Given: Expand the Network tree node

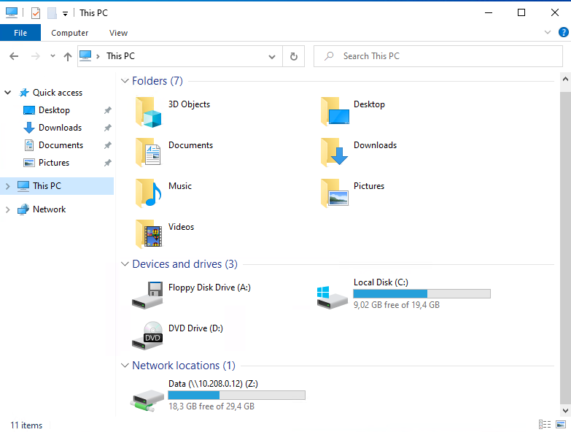Looking at the screenshot, I should tap(7, 209).
